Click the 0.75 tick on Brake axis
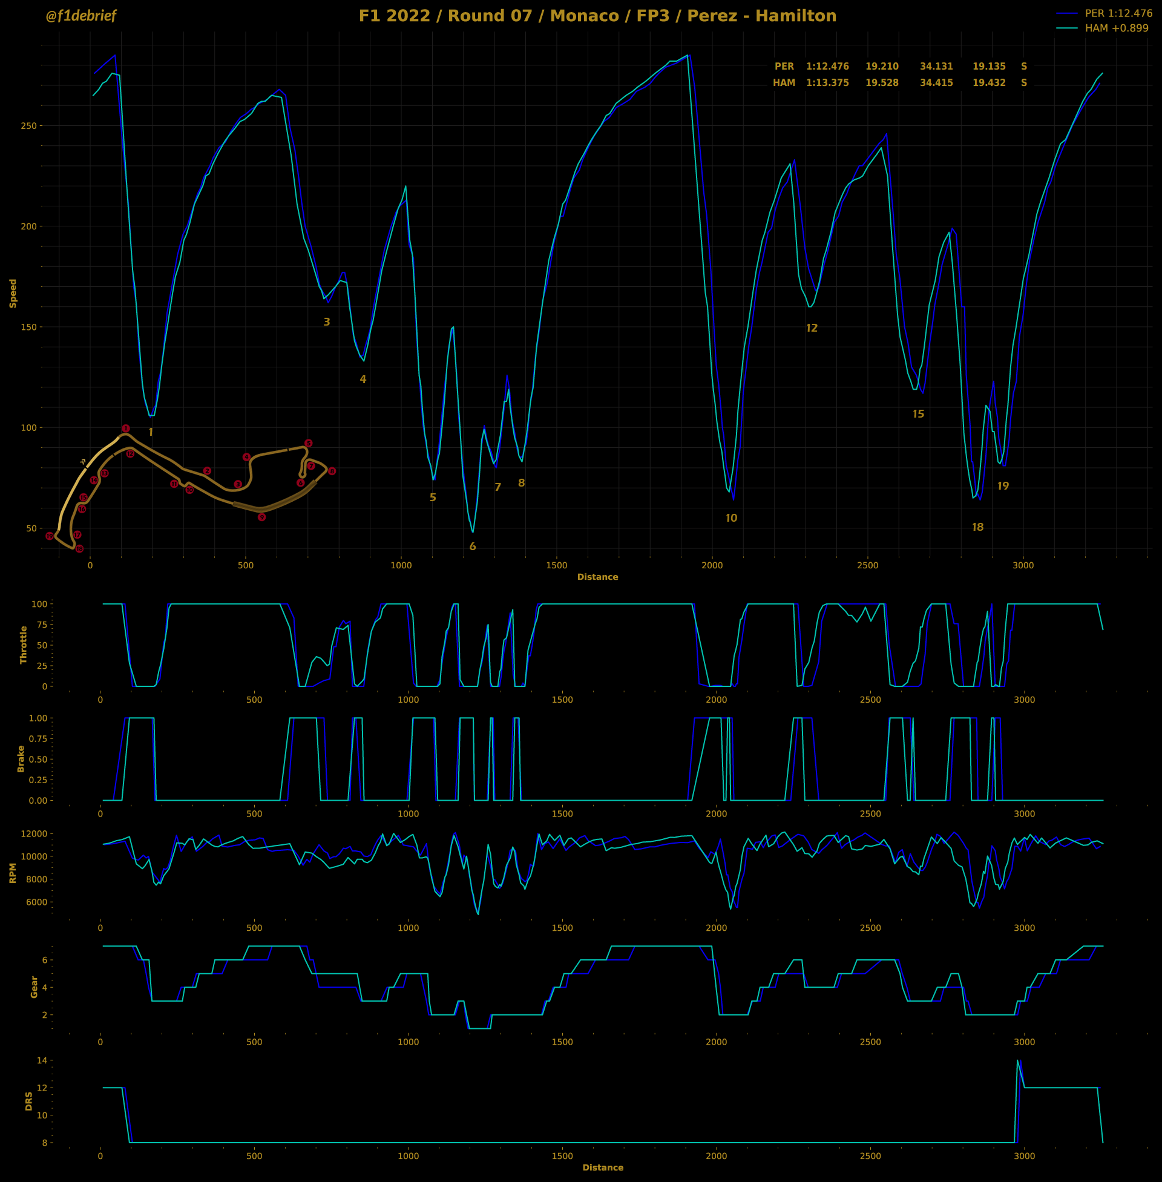The image size is (1162, 1182). pos(38,738)
